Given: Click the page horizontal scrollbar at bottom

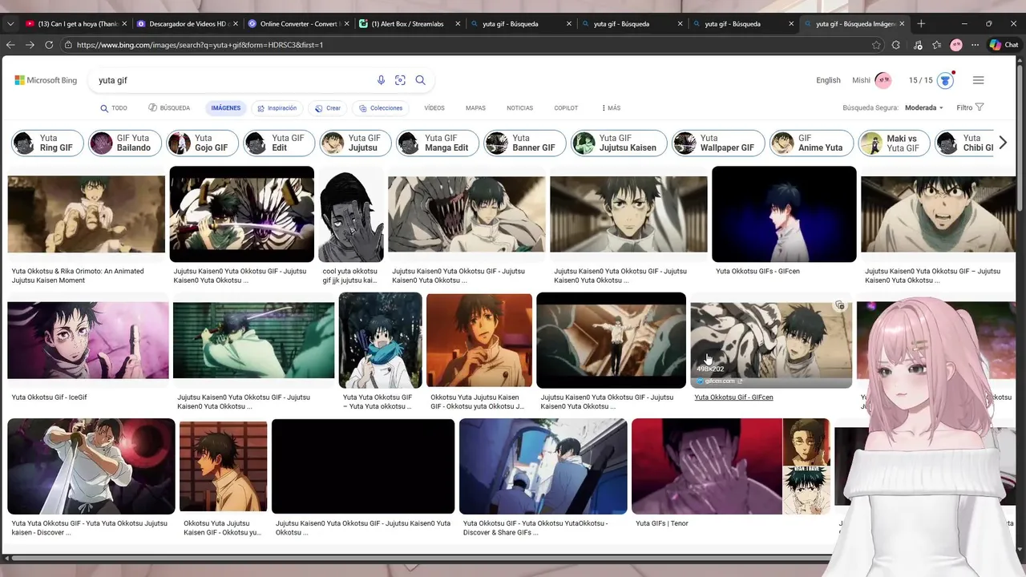Looking at the screenshot, I should coord(417,558).
